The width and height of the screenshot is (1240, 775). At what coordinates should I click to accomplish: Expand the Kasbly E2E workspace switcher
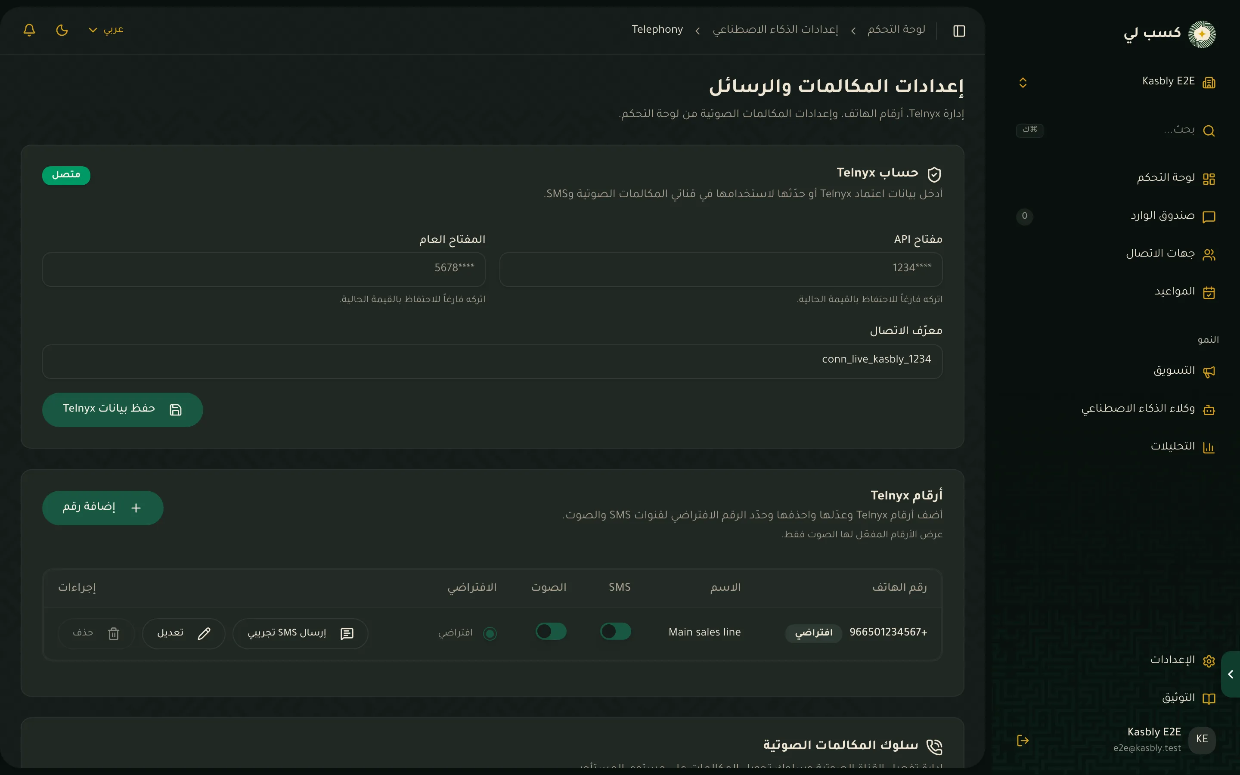coord(1023,83)
